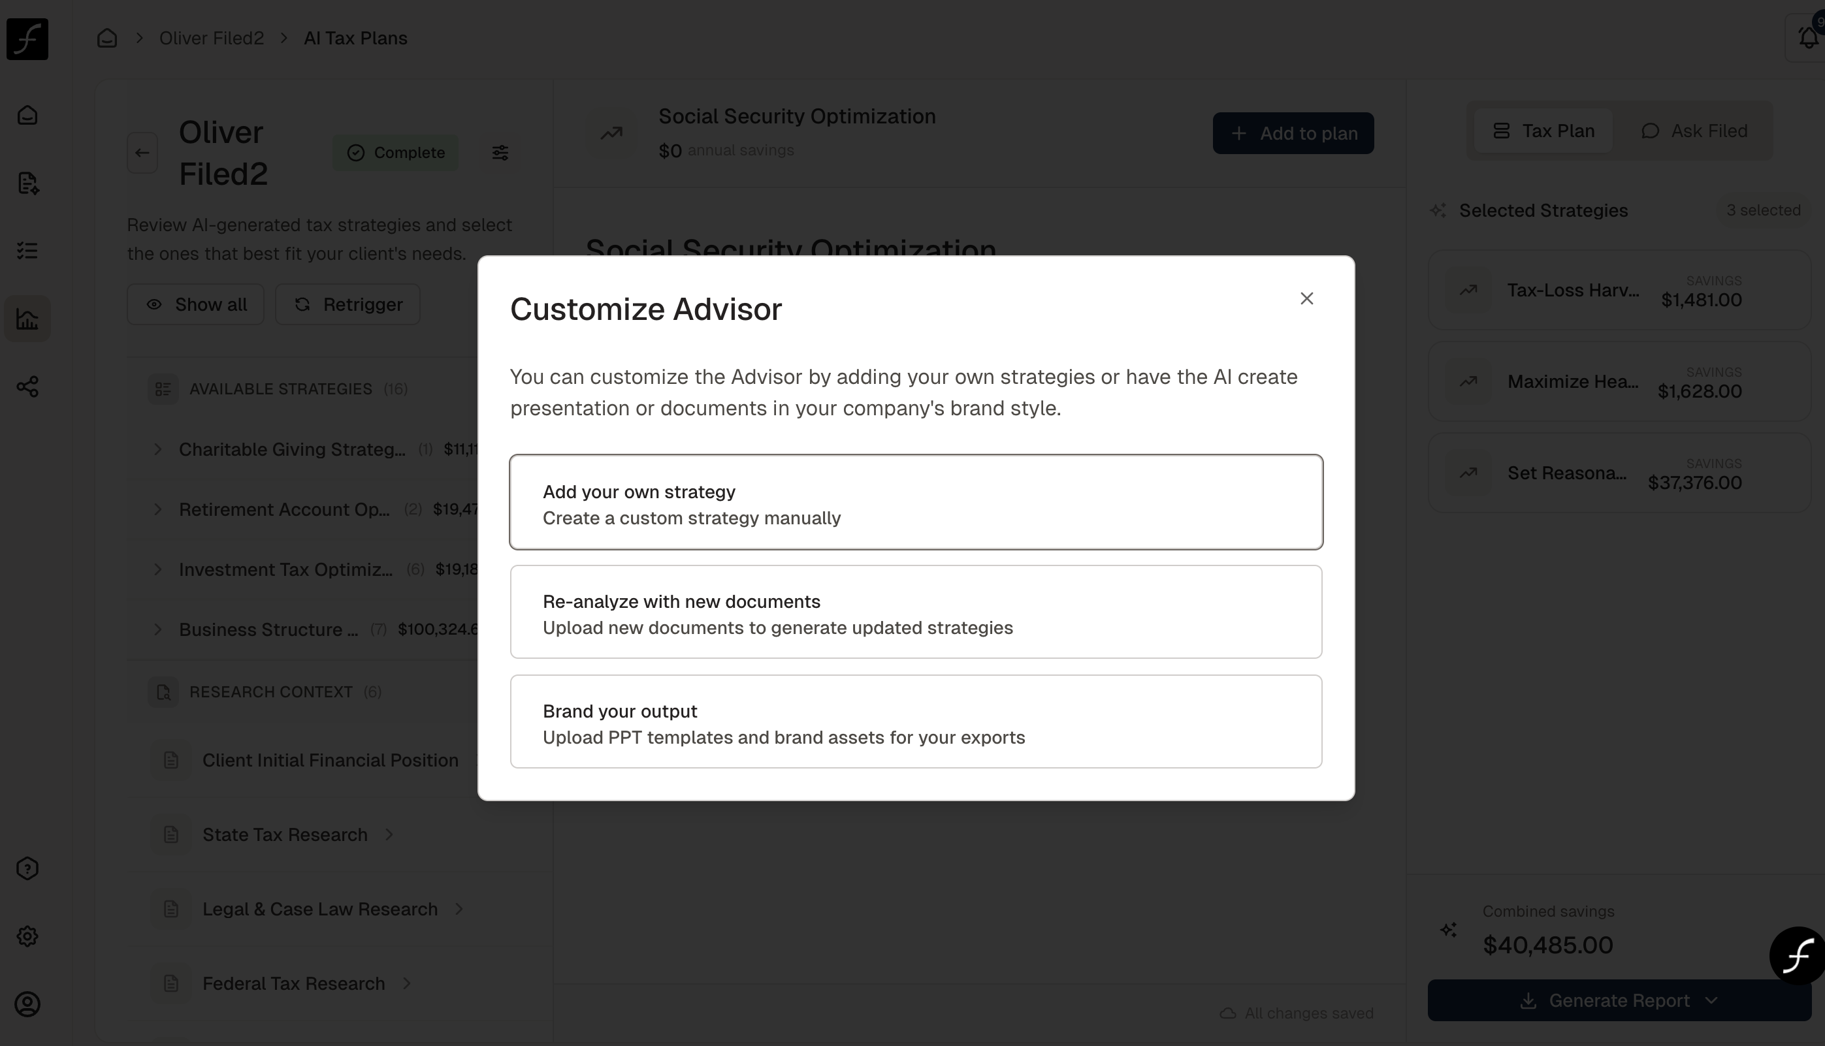The height and width of the screenshot is (1046, 1825).
Task: Expand Investment Tax Optimization group
Action: [x=157, y=570]
